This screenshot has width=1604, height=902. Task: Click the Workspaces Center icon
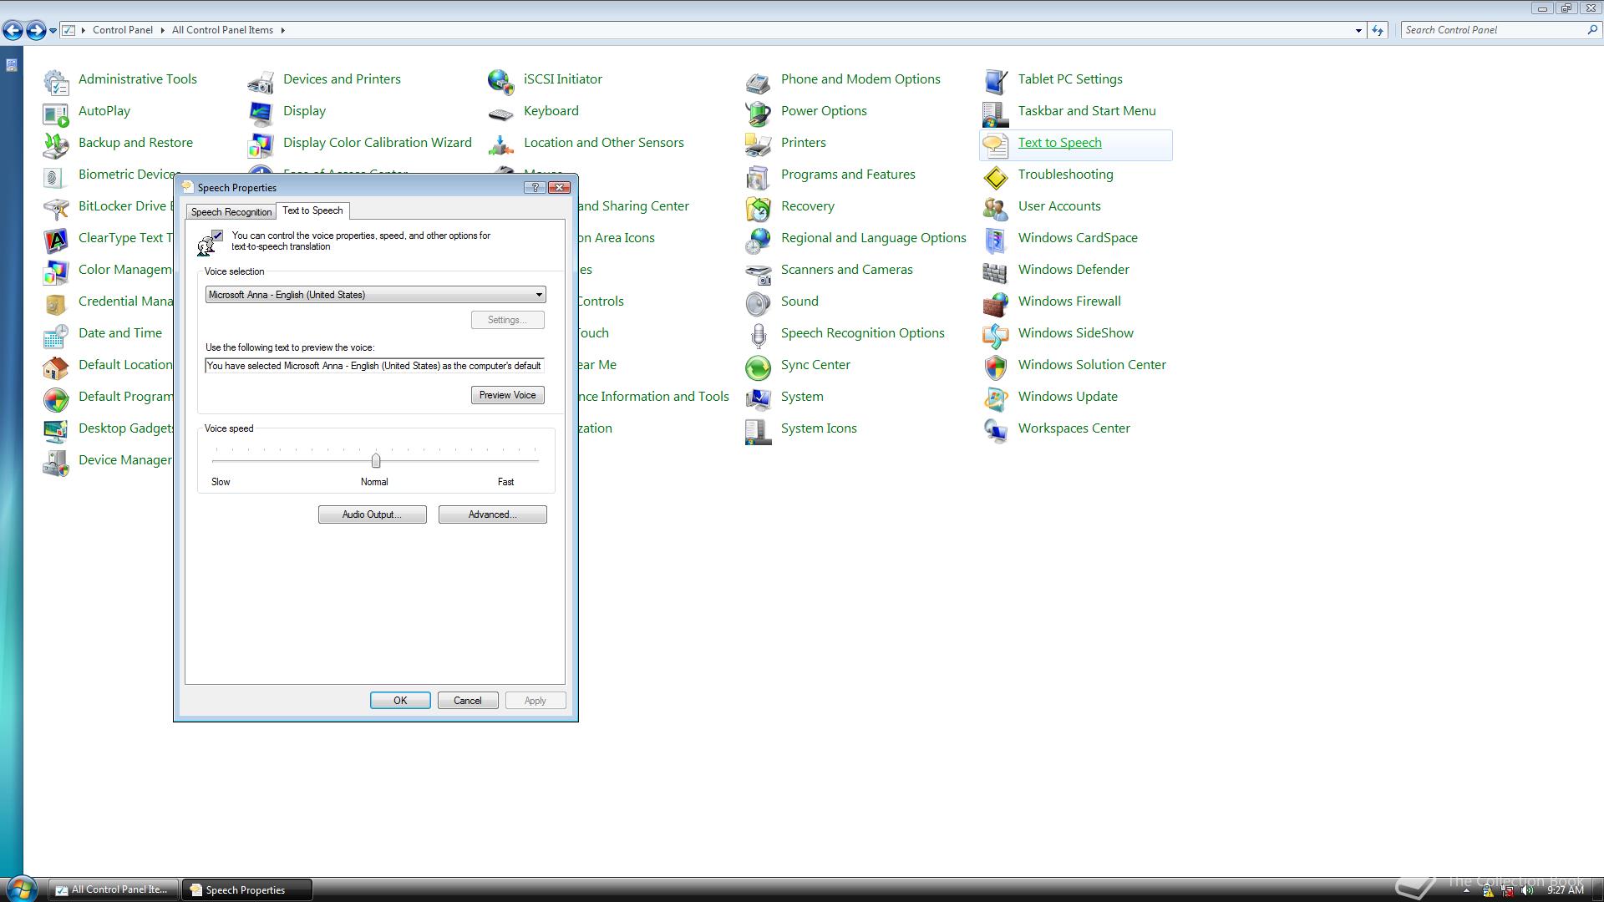(x=996, y=431)
